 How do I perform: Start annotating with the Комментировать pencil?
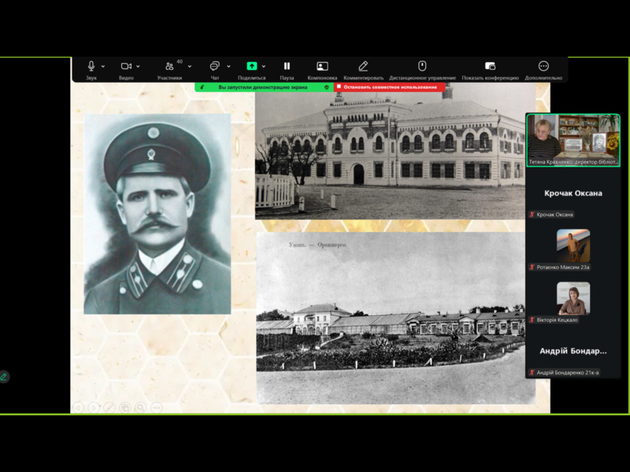363,67
